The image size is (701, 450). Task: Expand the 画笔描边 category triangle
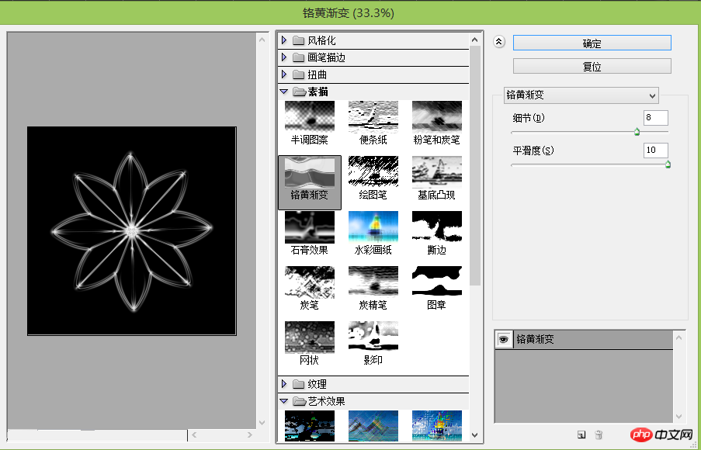[x=284, y=57]
